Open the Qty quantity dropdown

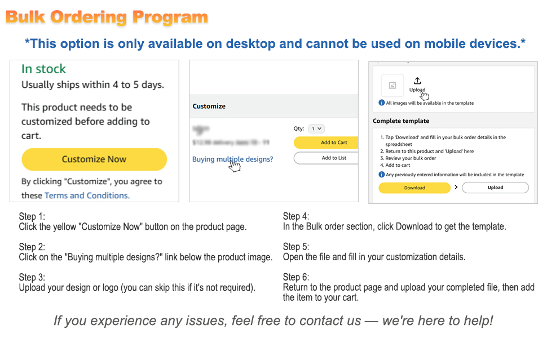click(x=316, y=128)
